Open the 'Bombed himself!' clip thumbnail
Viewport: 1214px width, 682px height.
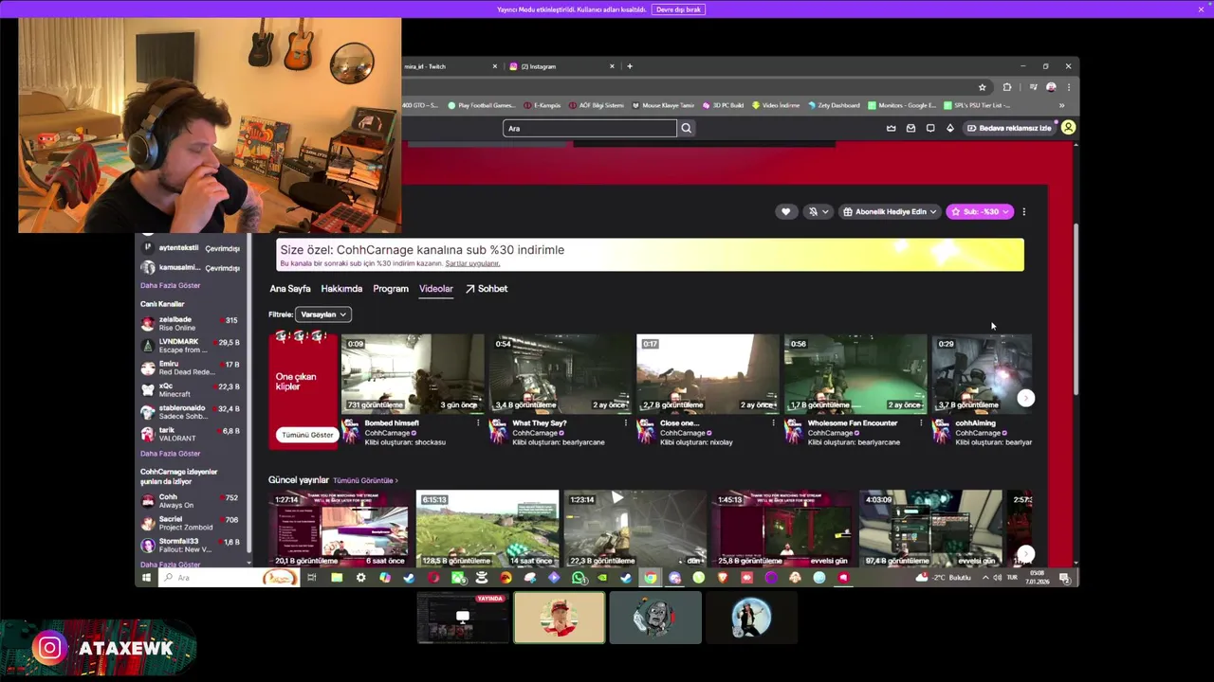pos(413,373)
